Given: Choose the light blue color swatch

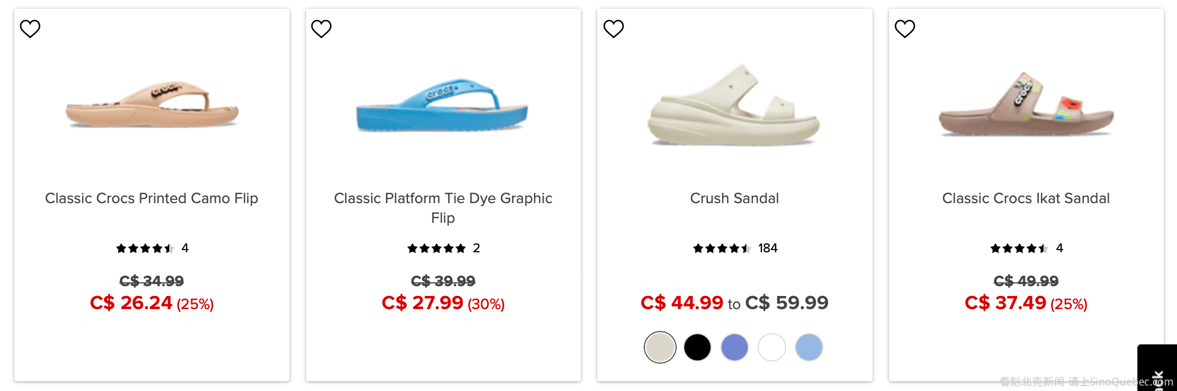Looking at the screenshot, I should tap(809, 347).
